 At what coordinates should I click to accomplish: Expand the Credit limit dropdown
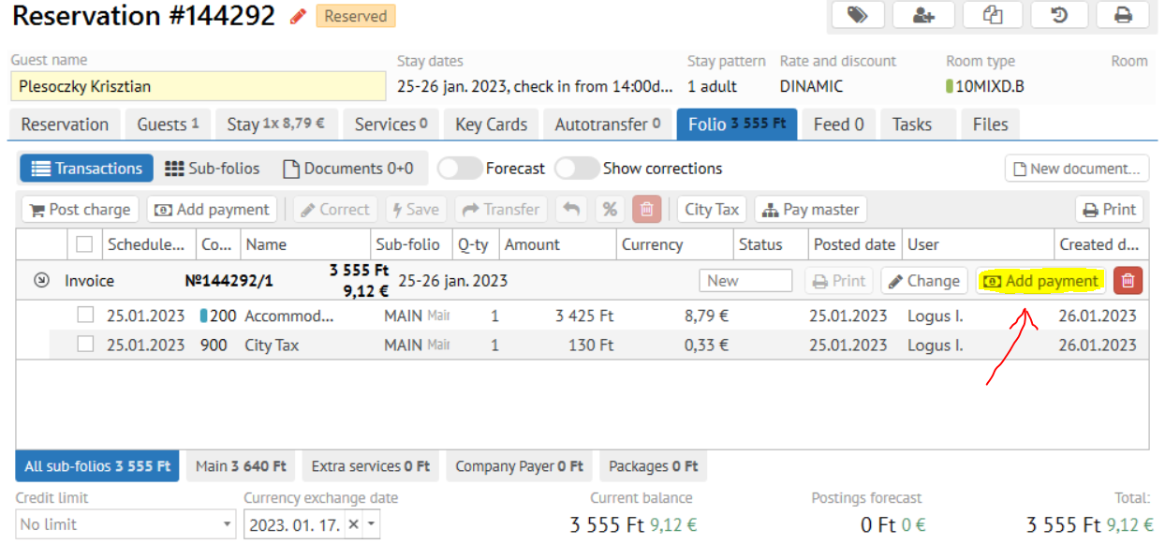[227, 524]
